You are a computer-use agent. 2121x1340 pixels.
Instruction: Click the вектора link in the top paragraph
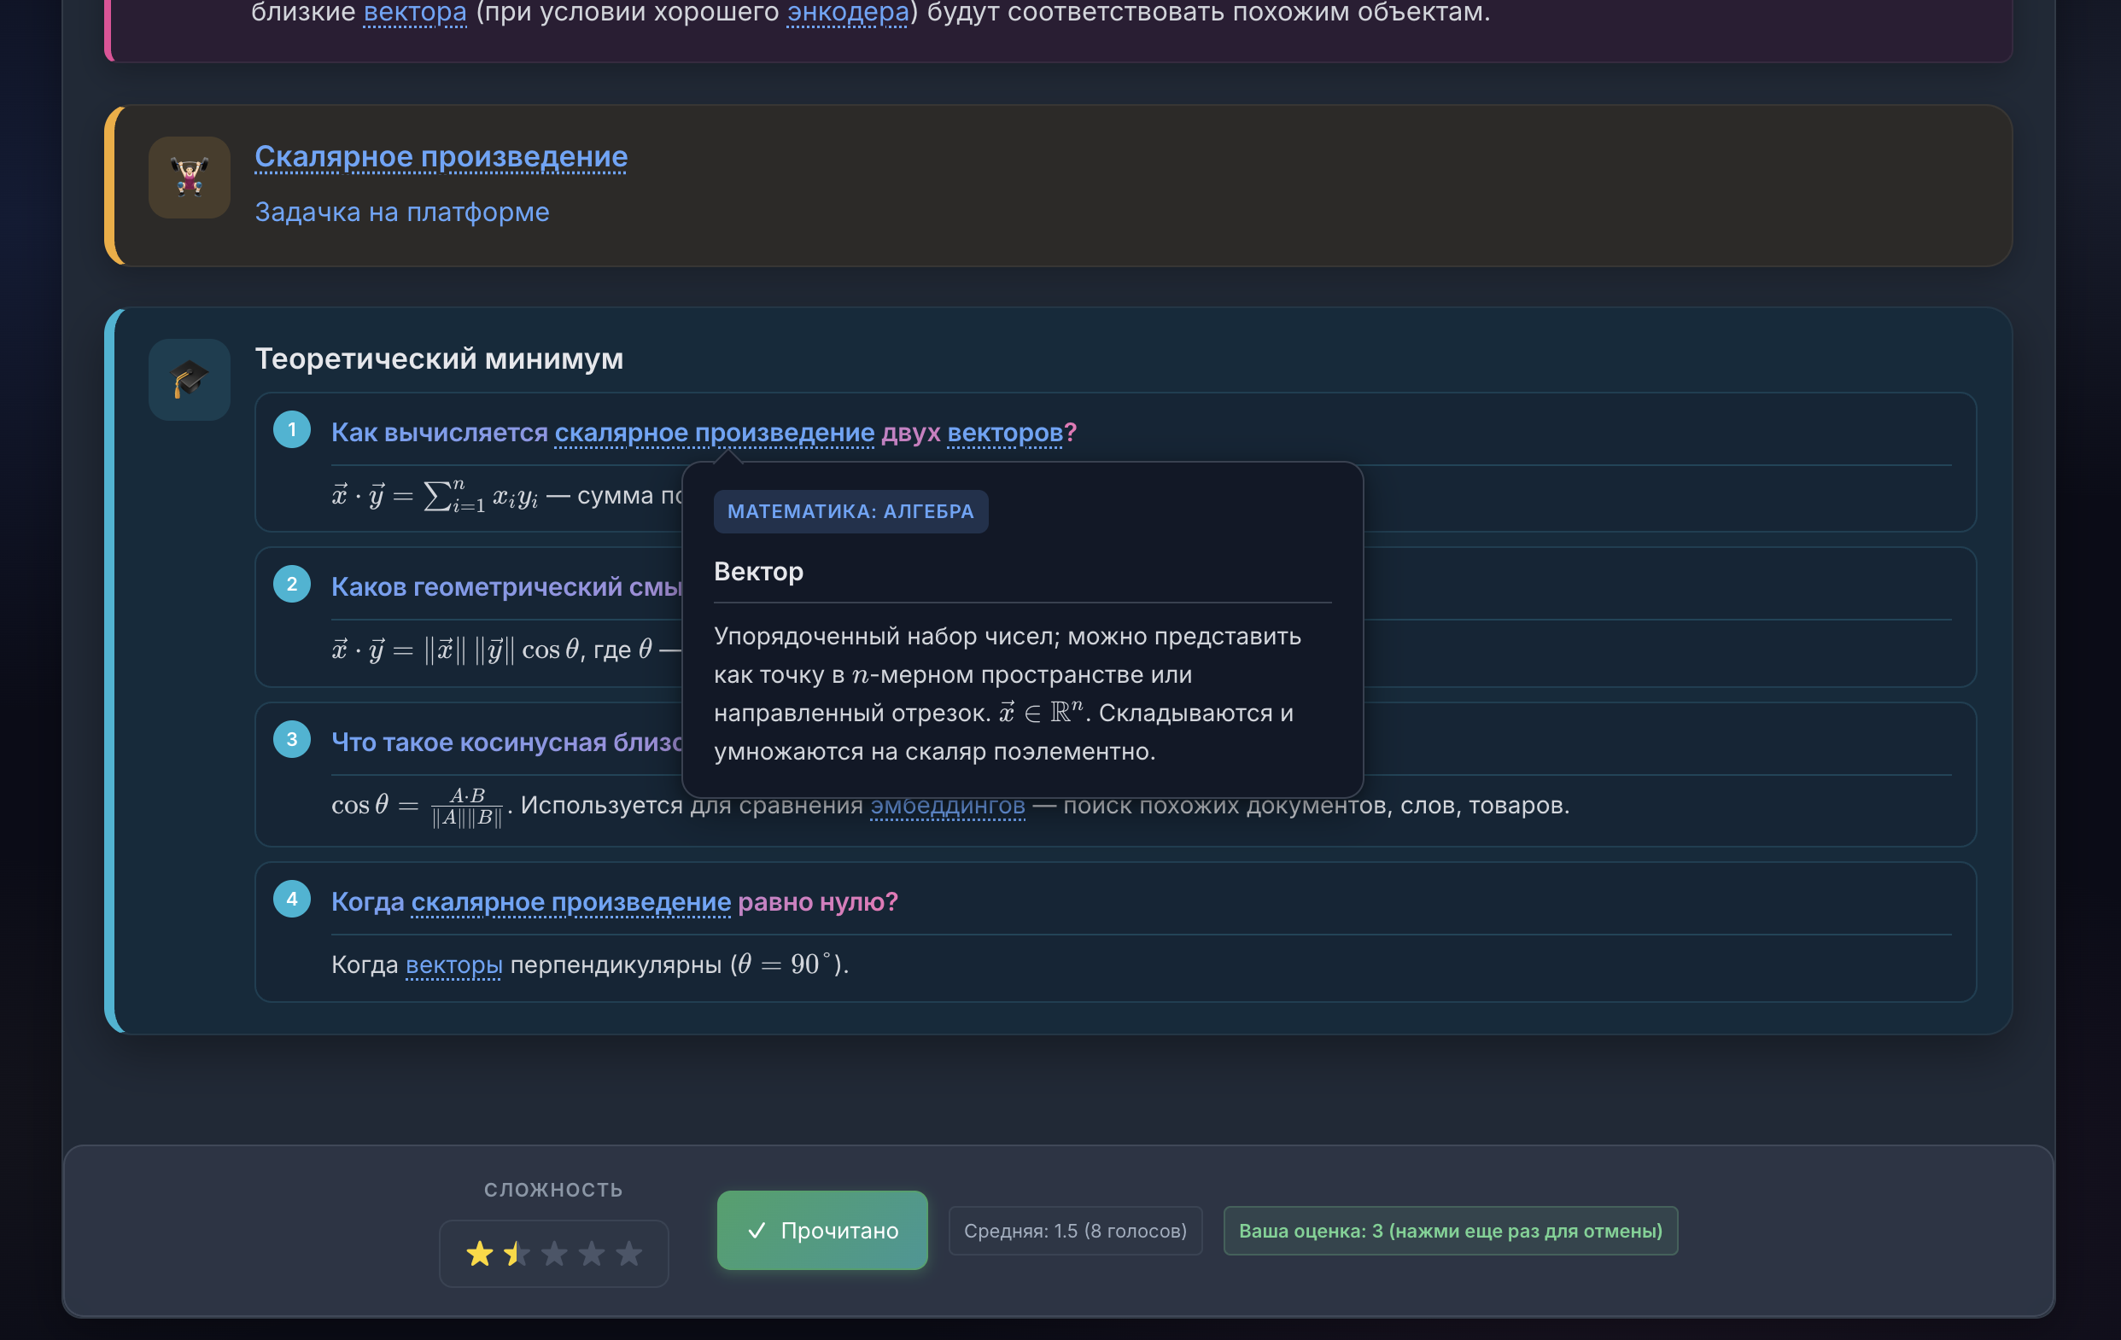click(x=415, y=12)
